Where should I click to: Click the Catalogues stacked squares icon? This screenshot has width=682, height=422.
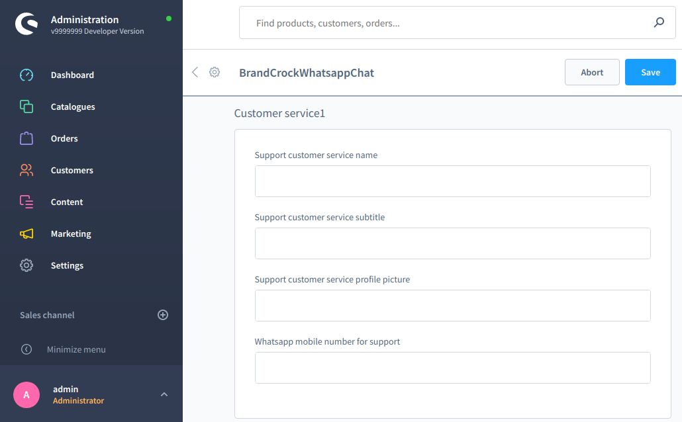click(26, 106)
